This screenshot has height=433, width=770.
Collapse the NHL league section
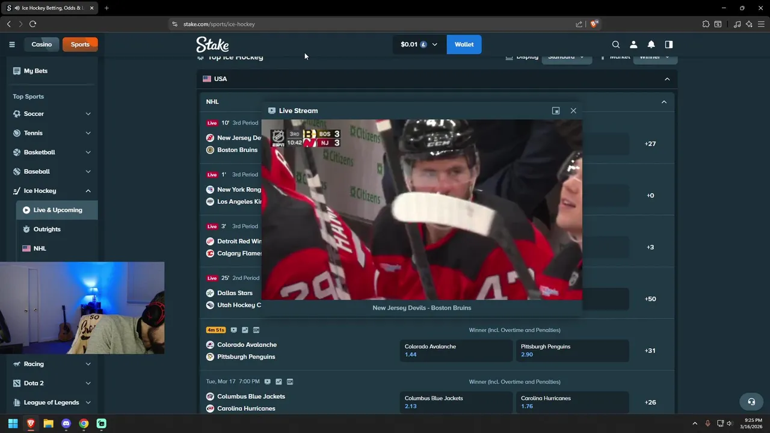[x=664, y=102]
